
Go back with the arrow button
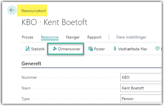12,10
